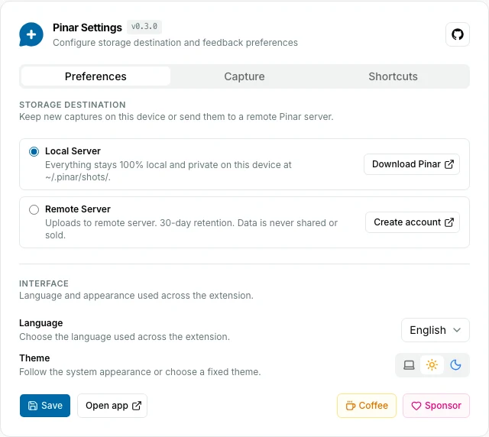This screenshot has width=489, height=437.
Task: Click the STORAGE DESTINATION heading
Action: pyautogui.click(x=73, y=105)
